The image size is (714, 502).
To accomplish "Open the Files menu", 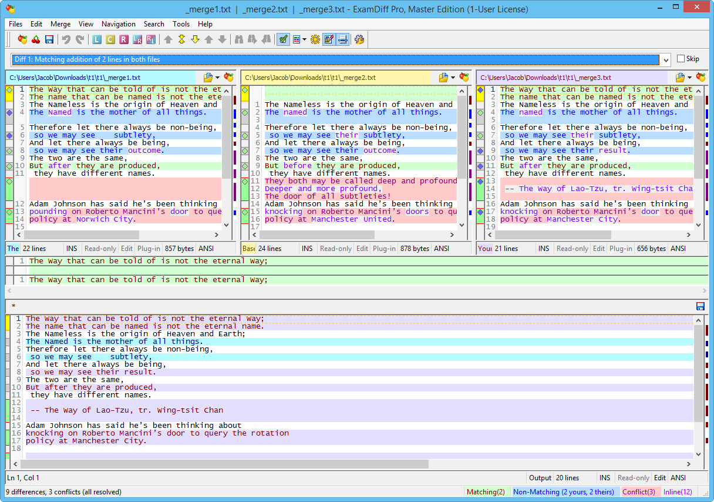I will (16, 24).
